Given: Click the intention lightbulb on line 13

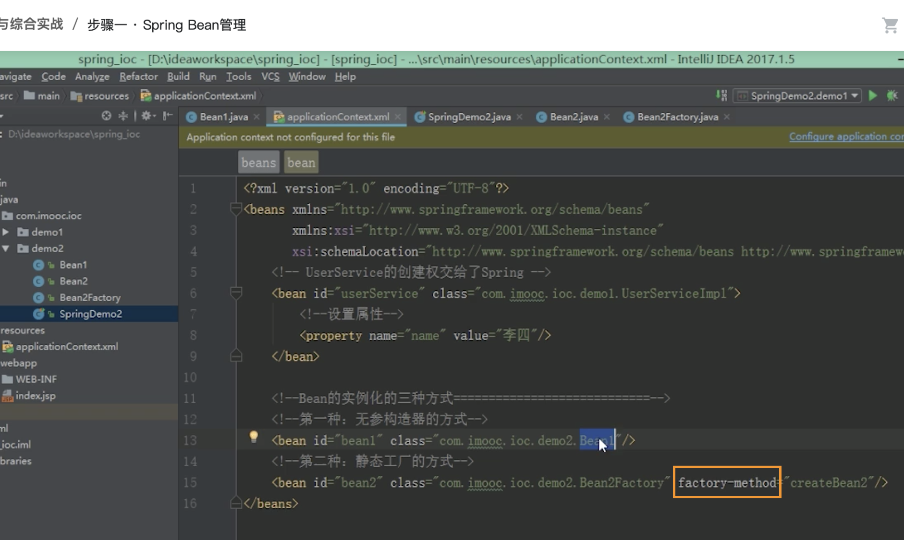Looking at the screenshot, I should pyautogui.click(x=254, y=437).
